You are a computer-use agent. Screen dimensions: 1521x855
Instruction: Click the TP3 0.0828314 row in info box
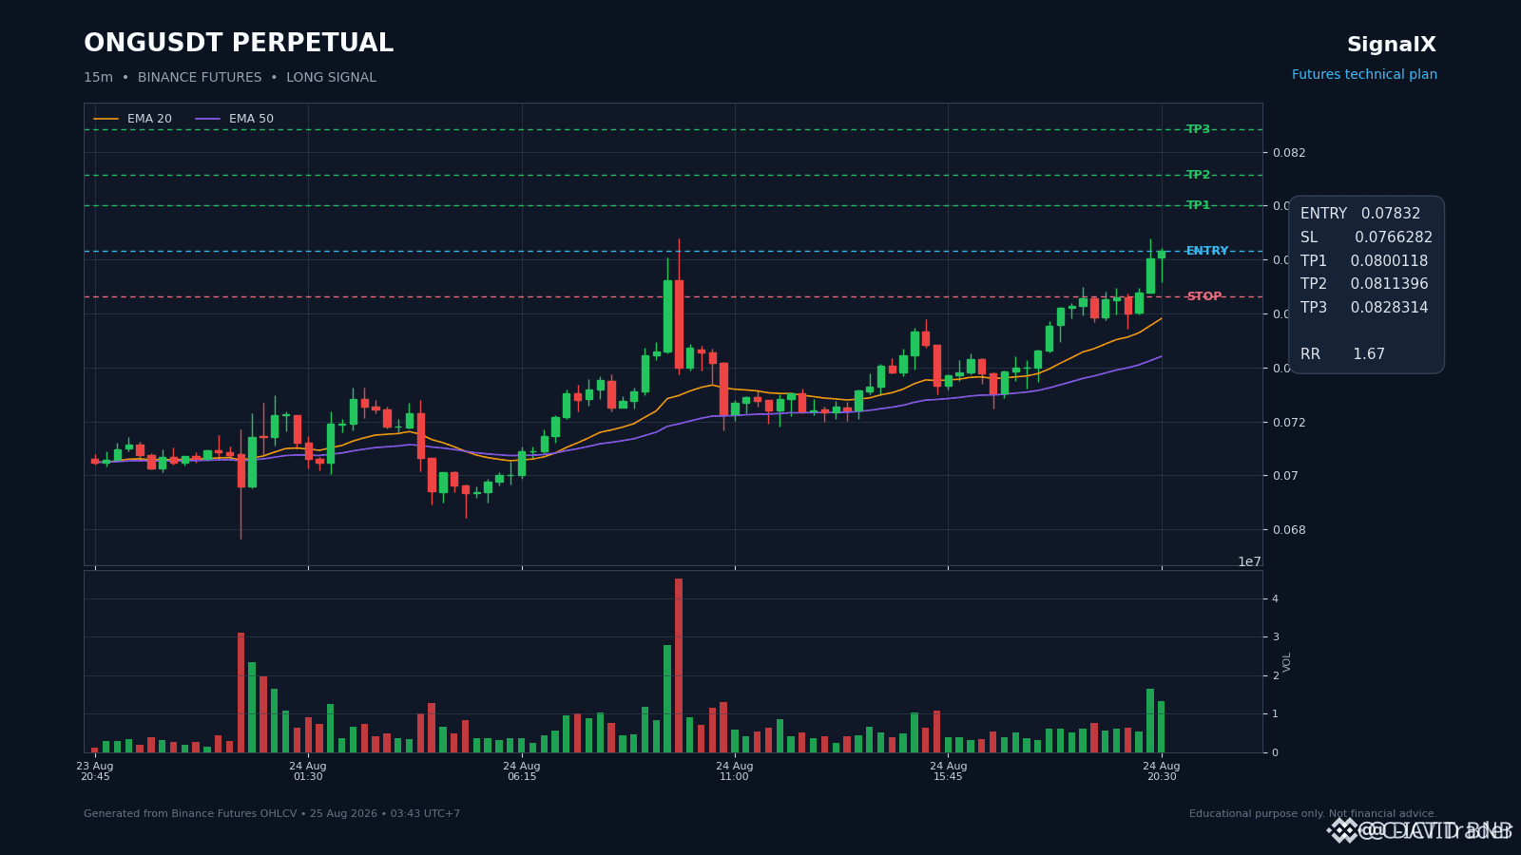point(1364,308)
